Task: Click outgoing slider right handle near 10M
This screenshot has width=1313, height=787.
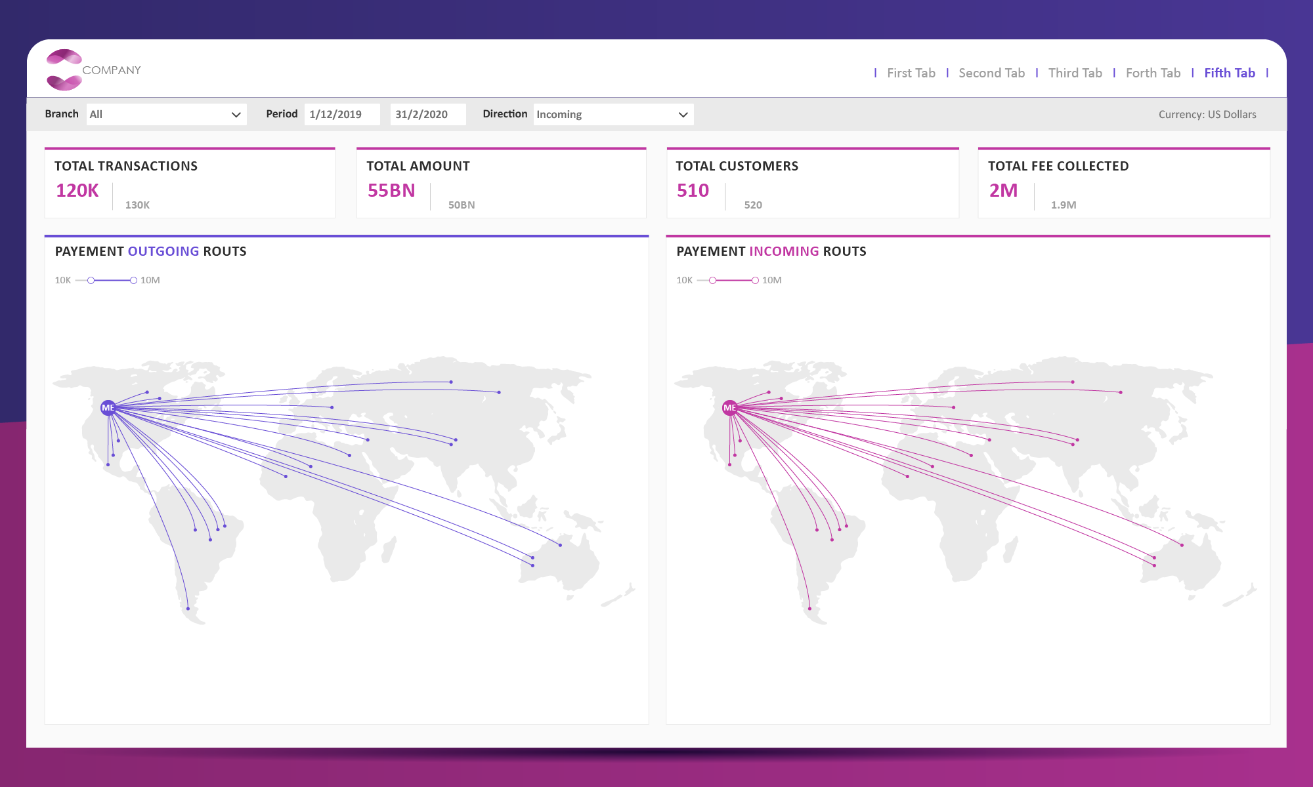Action: [133, 281]
